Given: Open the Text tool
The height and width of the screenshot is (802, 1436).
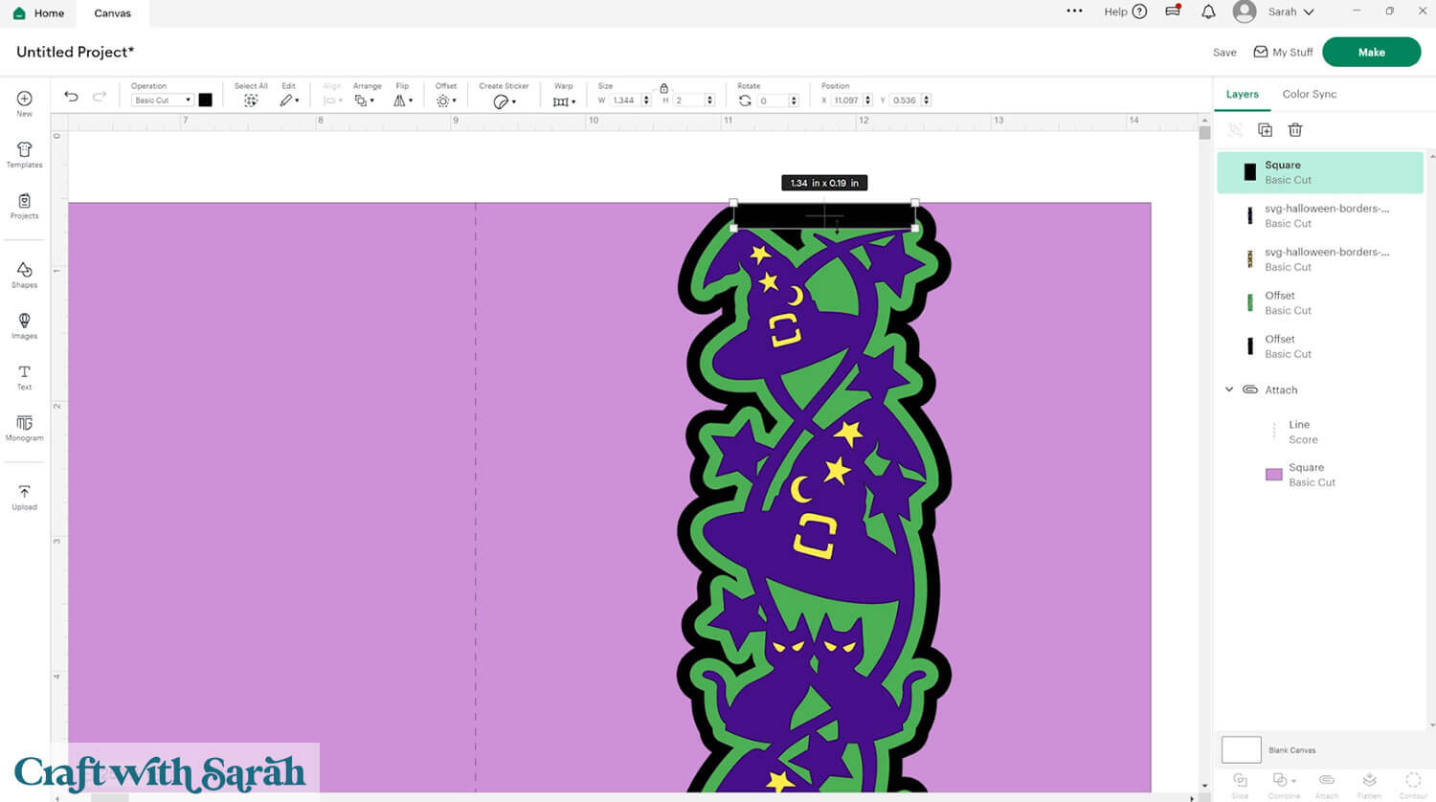Looking at the screenshot, I should (24, 376).
